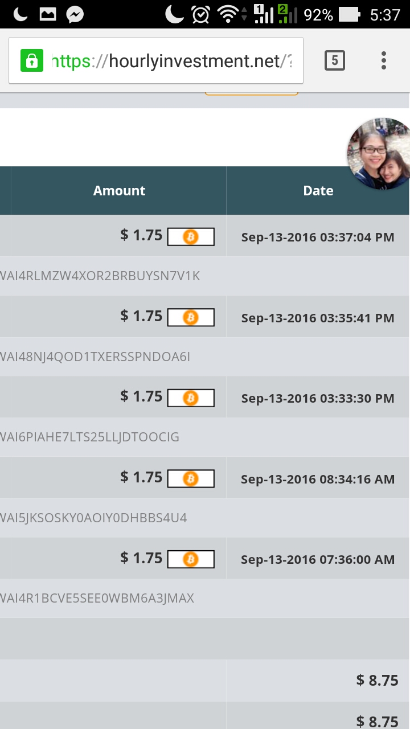410x729 pixels.
Task: Tap the Bitcoin icon for 08:34:16 AM
Action: [191, 479]
